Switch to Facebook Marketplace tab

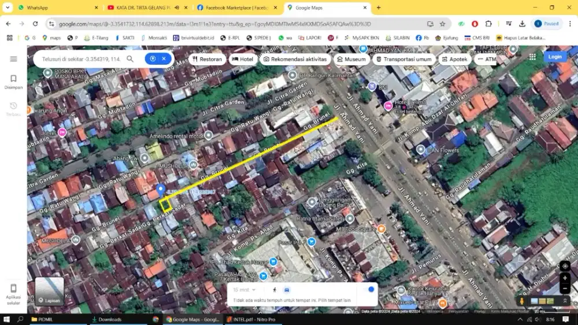[236, 8]
